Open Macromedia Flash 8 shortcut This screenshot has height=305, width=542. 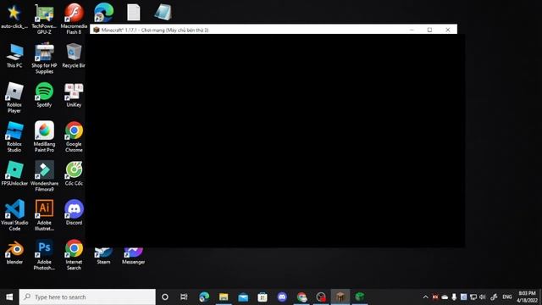(74, 19)
